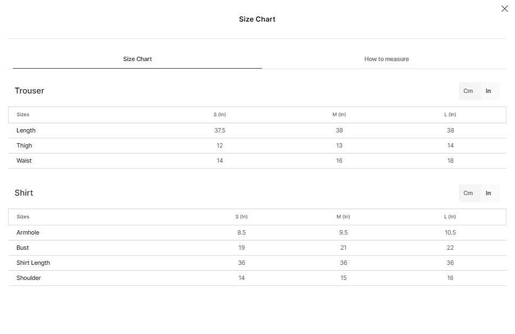Click the Shirt S (In) column header
The width and height of the screenshot is (515, 334).
[x=242, y=217]
